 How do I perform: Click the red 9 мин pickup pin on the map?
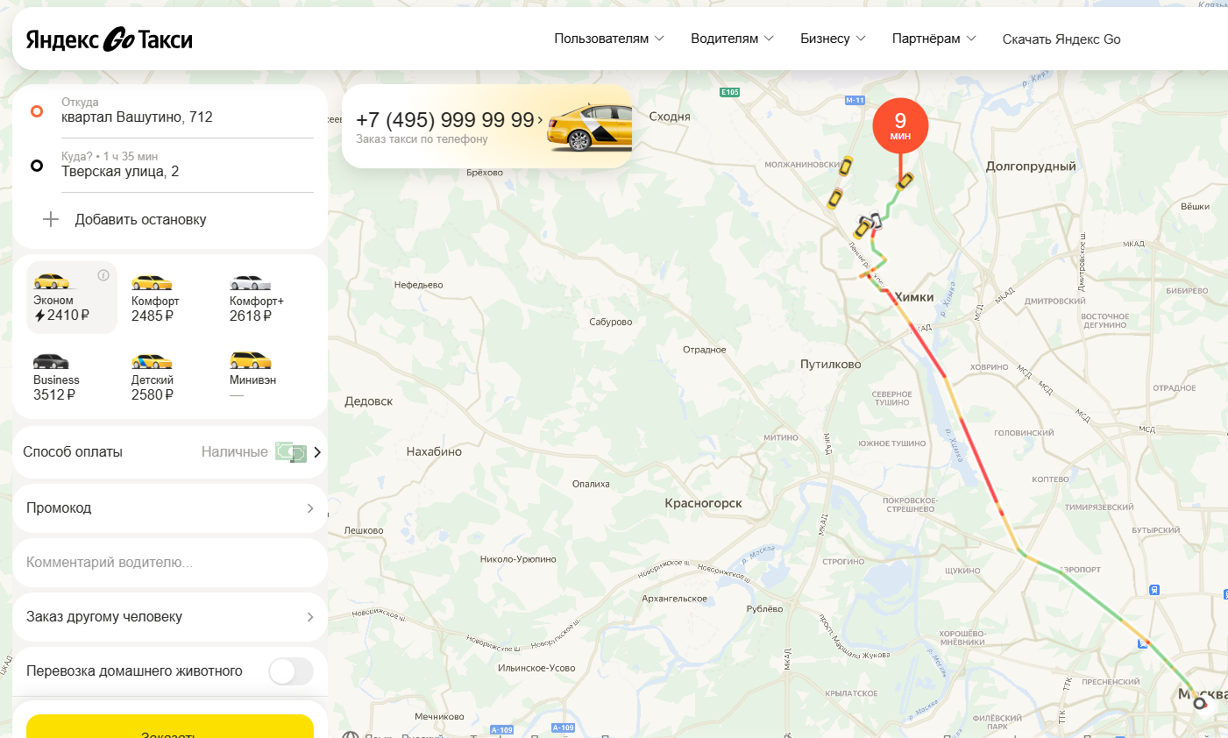coord(900,125)
